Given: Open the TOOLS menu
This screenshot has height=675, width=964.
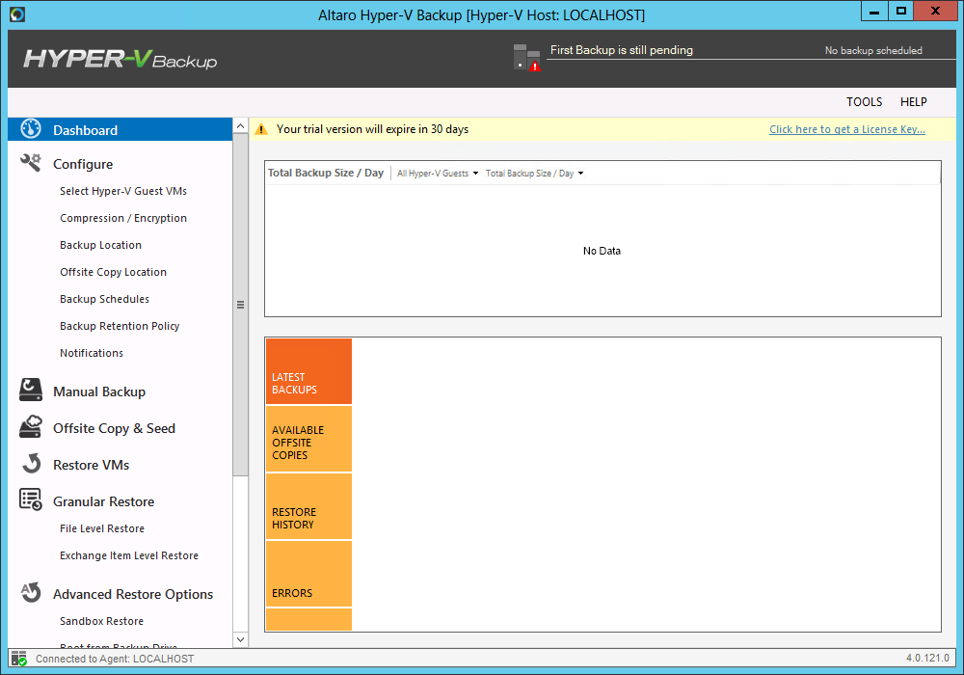Looking at the screenshot, I should coord(864,102).
